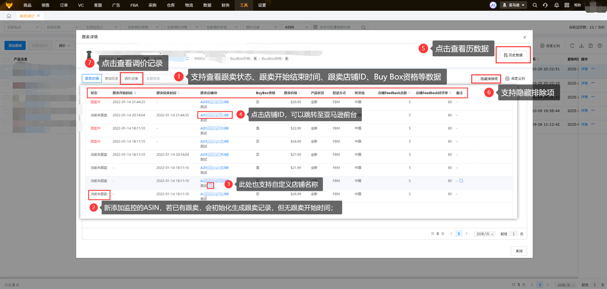Click the $21.99 price cell
Image resolution: width=607 pixels, height=289 pixels.
click(295, 168)
